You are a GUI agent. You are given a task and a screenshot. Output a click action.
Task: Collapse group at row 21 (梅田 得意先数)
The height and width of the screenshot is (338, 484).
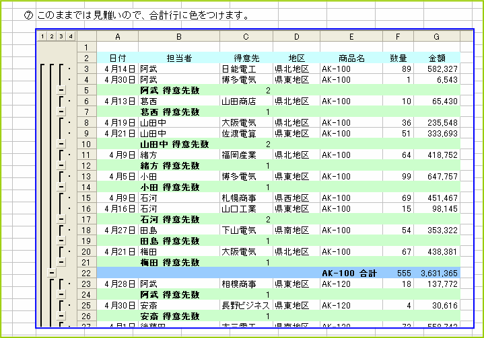click(x=61, y=262)
